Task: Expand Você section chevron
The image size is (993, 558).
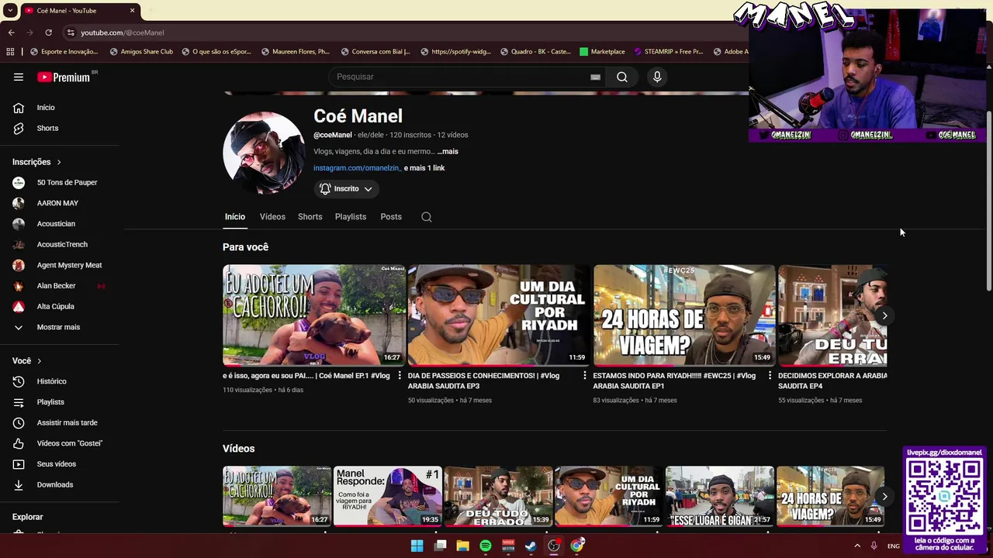Action: (39, 361)
